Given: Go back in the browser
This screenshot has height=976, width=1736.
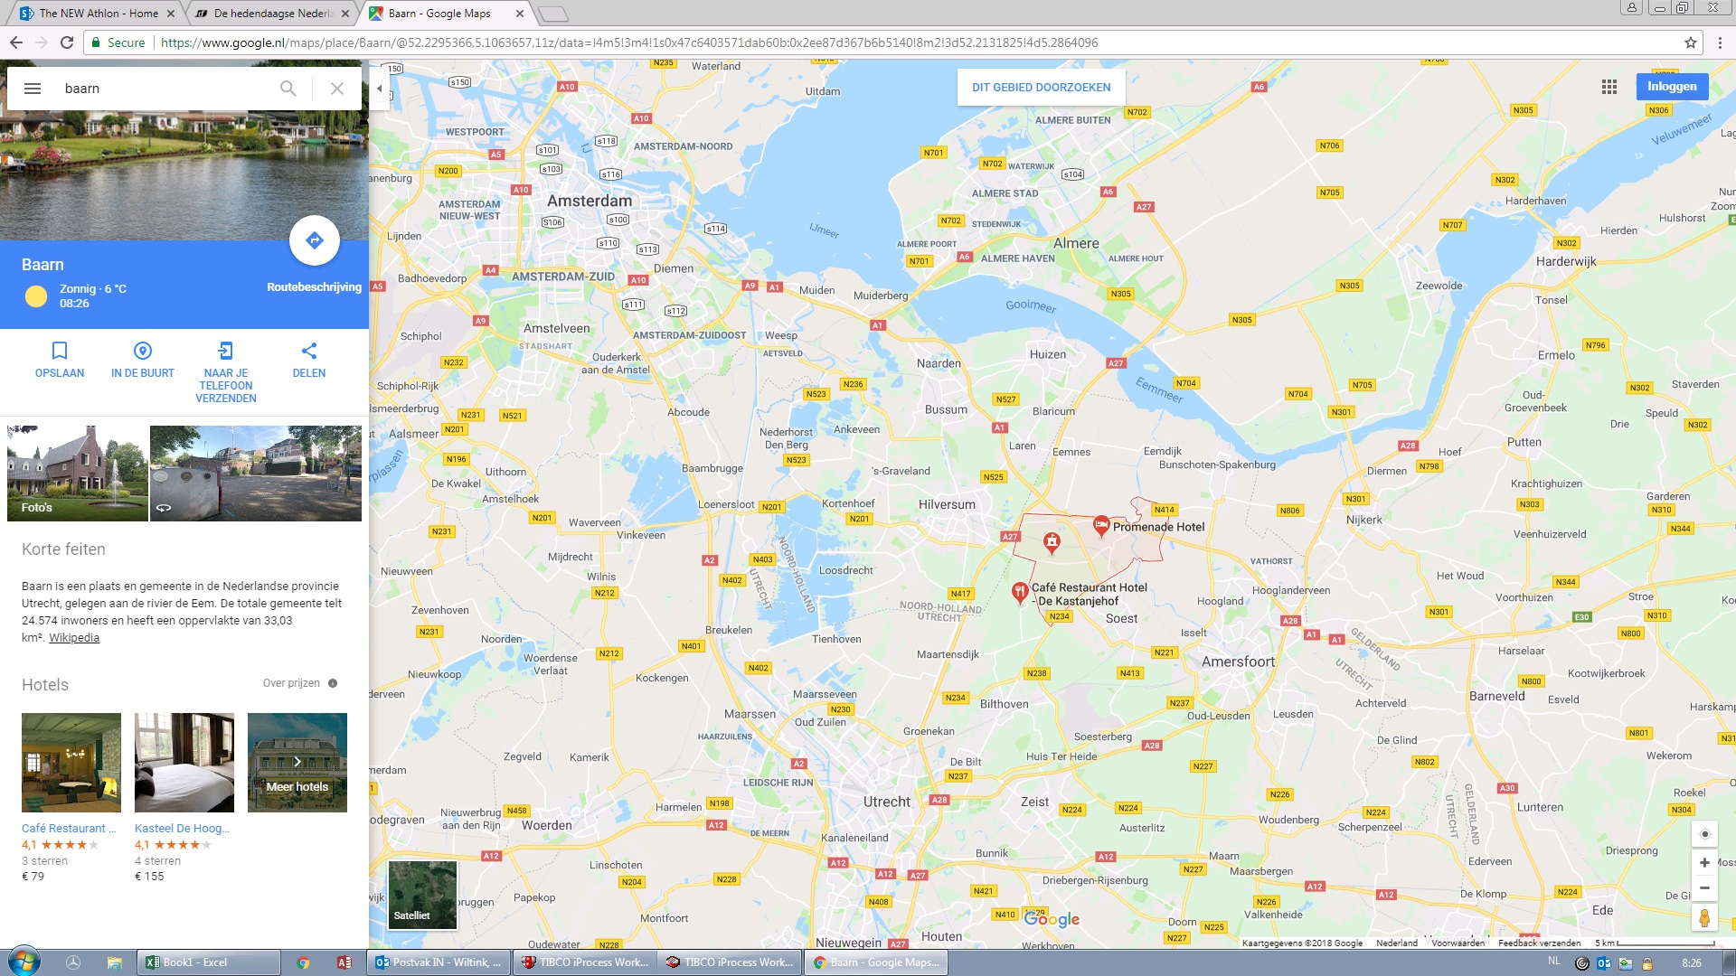Looking at the screenshot, I should (16, 42).
